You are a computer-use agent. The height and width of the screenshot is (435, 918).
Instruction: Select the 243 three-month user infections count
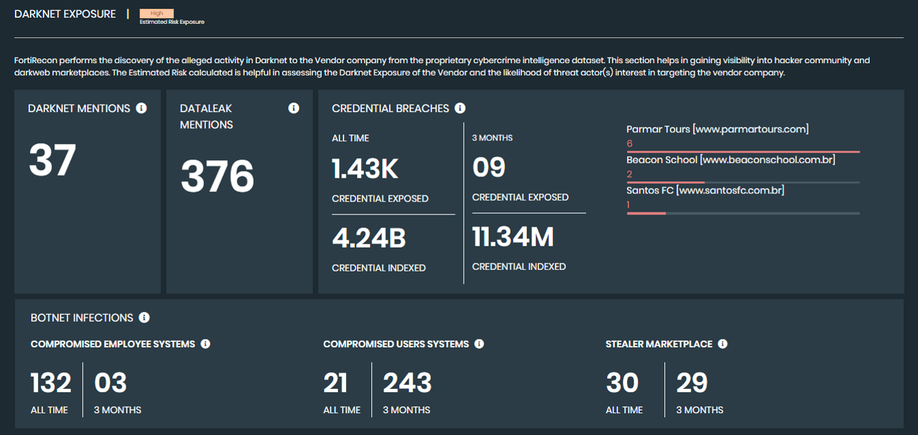[407, 383]
